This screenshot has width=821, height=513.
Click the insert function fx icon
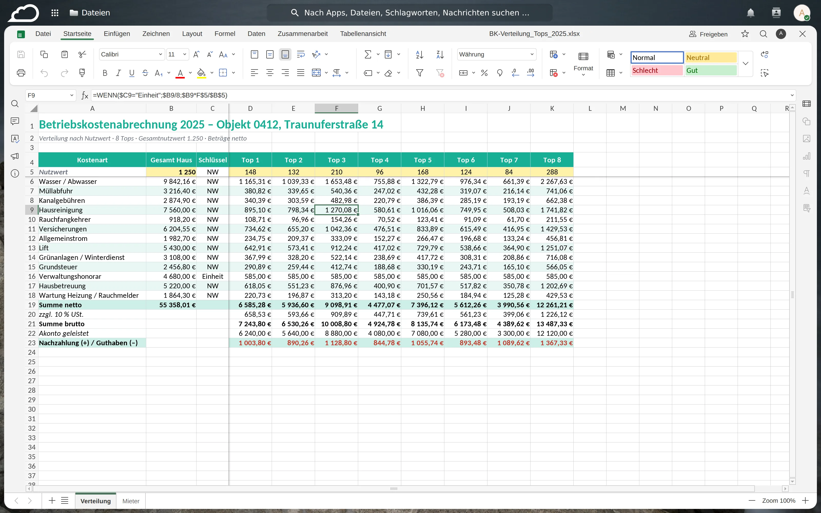coord(85,95)
